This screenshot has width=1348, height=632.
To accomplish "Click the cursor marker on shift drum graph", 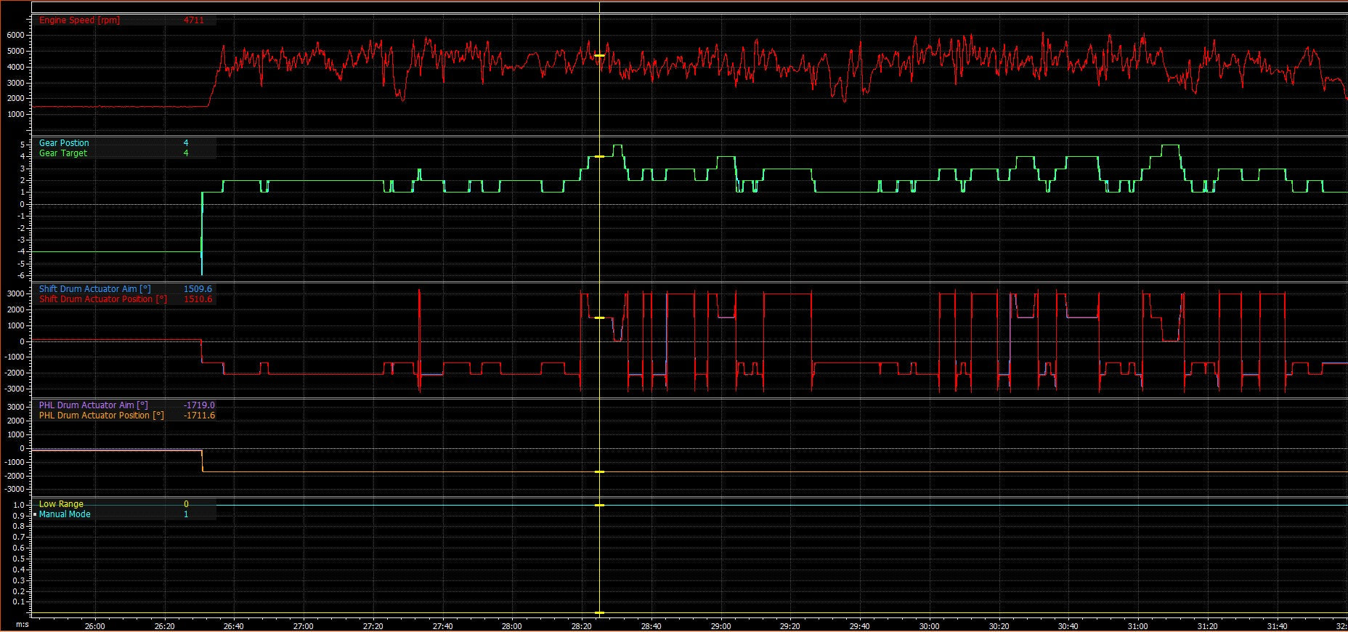I will [599, 317].
